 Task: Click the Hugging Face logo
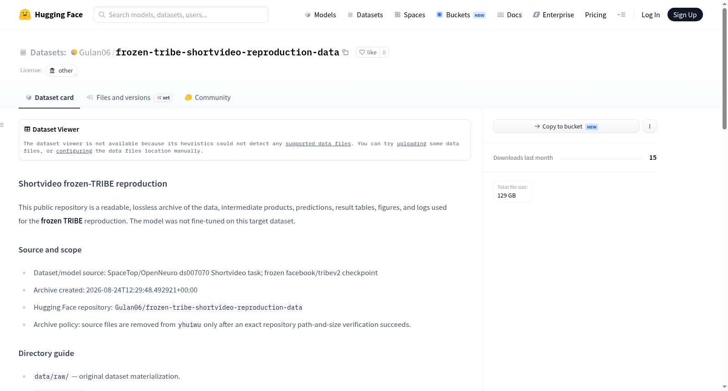click(51, 15)
